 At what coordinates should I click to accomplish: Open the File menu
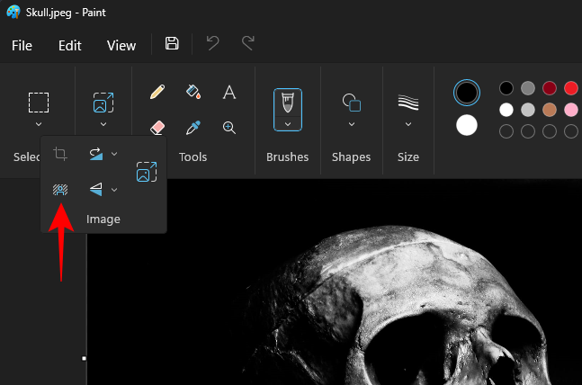pos(22,45)
